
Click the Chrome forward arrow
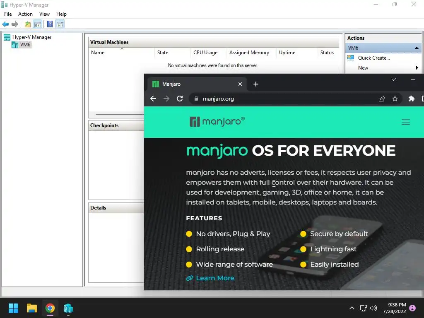click(x=166, y=99)
